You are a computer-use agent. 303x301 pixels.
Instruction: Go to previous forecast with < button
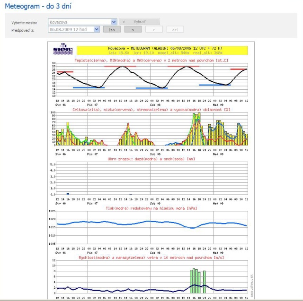(133, 29)
